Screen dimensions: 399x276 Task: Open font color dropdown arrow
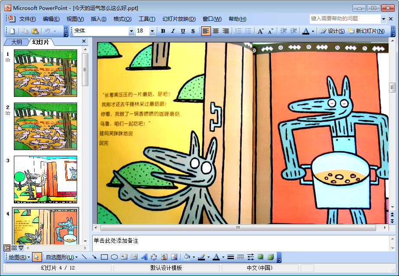click(x=313, y=31)
